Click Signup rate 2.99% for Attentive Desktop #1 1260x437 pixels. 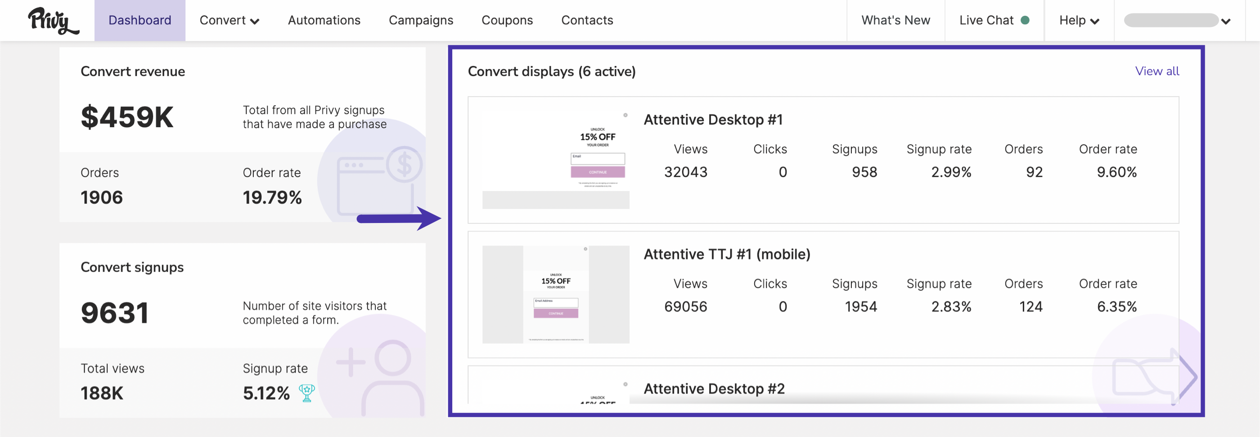pos(951,172)
